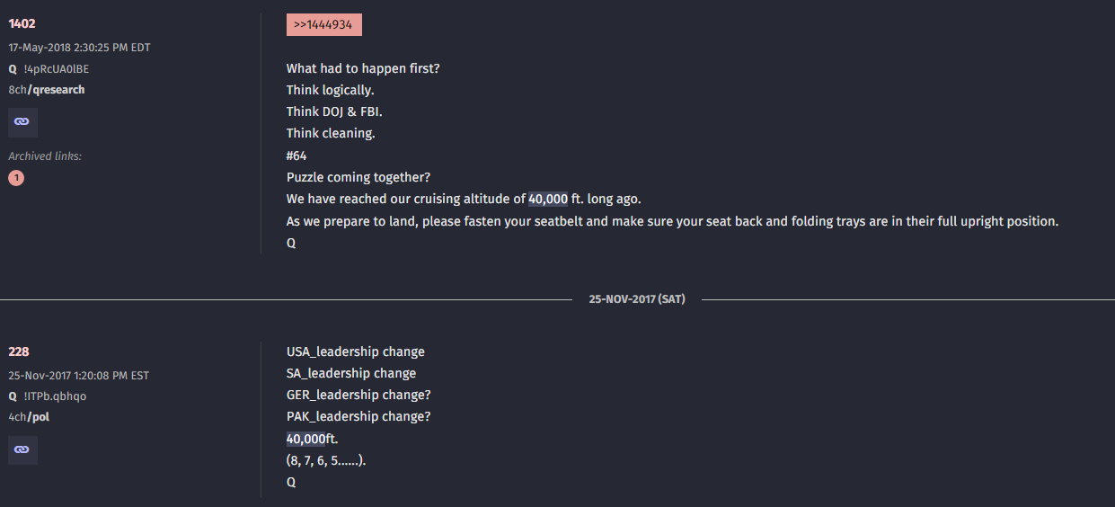Open archived link badge number 1
The image size is (1115, 507).
pos(16,178)
